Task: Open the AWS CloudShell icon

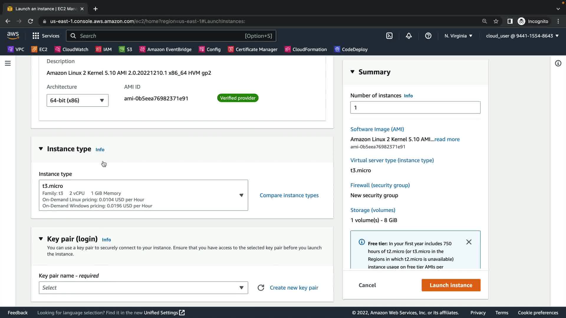Action: click(389, 36)
